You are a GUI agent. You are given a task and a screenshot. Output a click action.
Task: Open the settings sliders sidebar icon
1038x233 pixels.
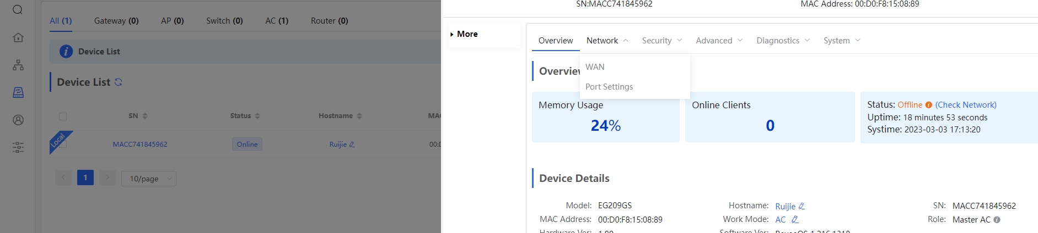18,147
